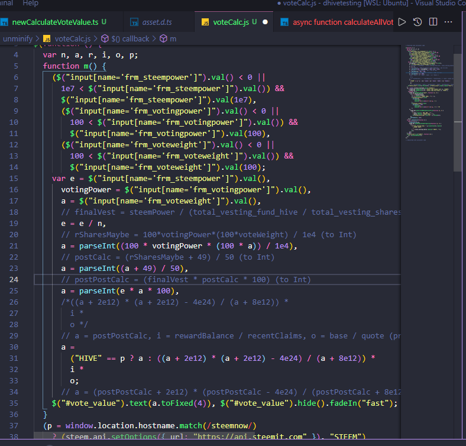Click the cube symbol icon before $() callback

pos(105,38)
